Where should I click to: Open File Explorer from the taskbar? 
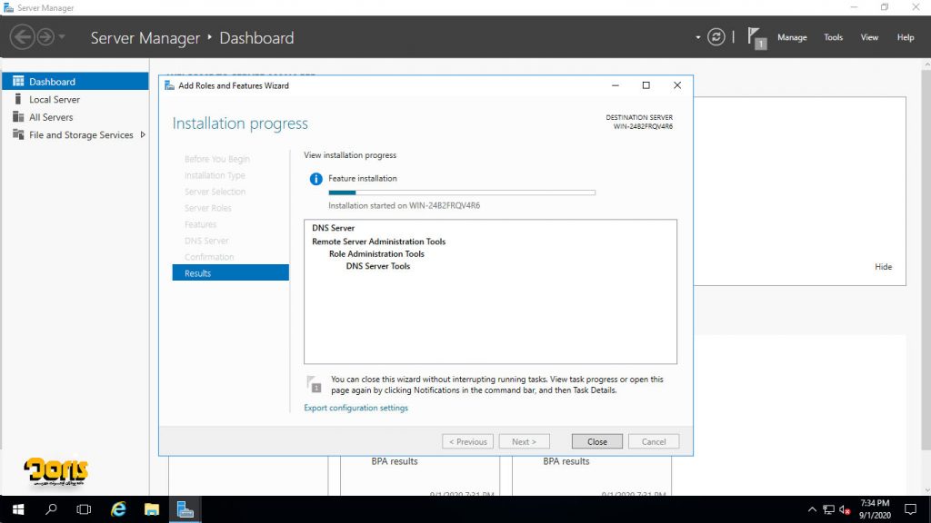(152, 509)
